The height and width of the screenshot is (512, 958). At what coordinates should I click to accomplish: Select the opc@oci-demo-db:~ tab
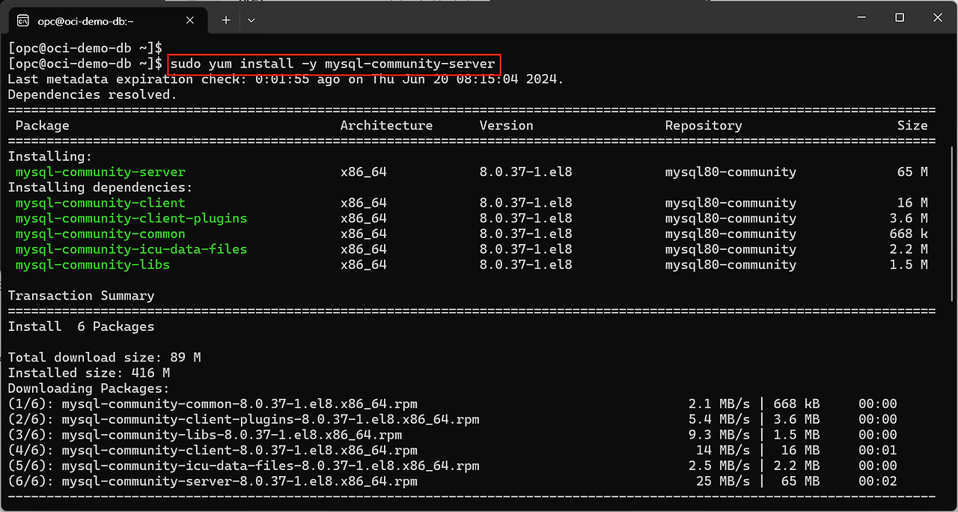[x=105, y=20]
